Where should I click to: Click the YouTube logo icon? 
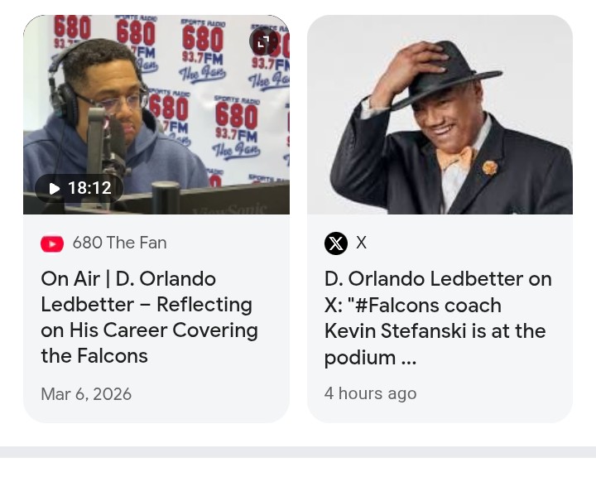(52, 243)
